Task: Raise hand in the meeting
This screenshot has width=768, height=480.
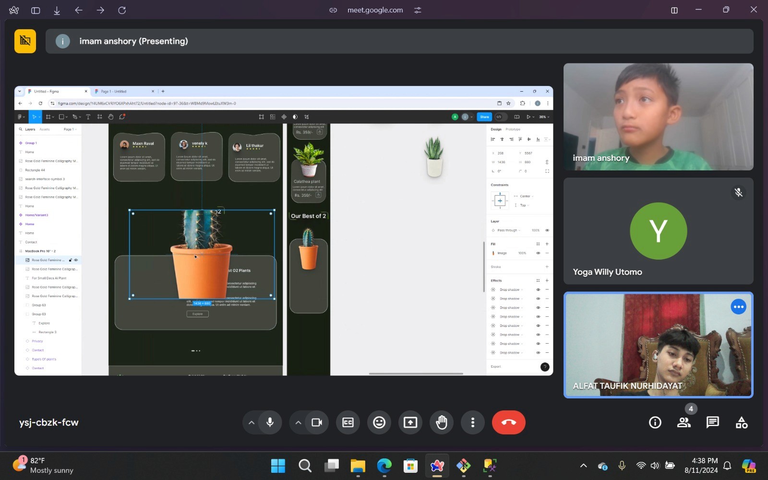Action: click(442, 422)
